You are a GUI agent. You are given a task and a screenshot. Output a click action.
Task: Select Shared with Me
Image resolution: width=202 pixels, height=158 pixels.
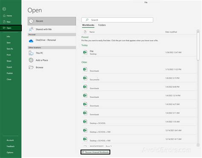[x=52, y=29]
